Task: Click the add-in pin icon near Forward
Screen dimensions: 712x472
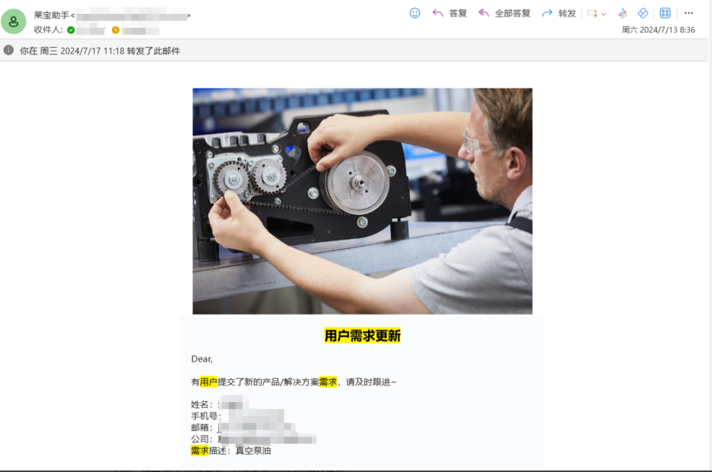Action: (x=622, y=13)
